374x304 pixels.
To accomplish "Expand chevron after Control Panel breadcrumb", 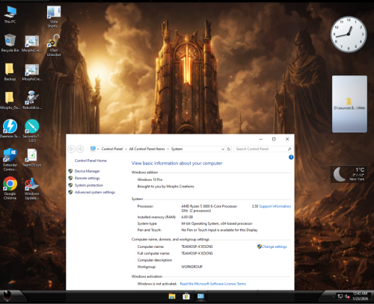I will point(126,149).
